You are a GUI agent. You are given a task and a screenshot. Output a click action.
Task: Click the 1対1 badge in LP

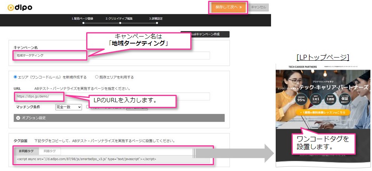point(316,99)
